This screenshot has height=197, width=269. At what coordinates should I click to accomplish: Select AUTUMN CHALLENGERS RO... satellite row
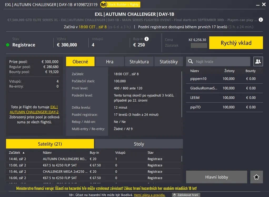(93, 159)
